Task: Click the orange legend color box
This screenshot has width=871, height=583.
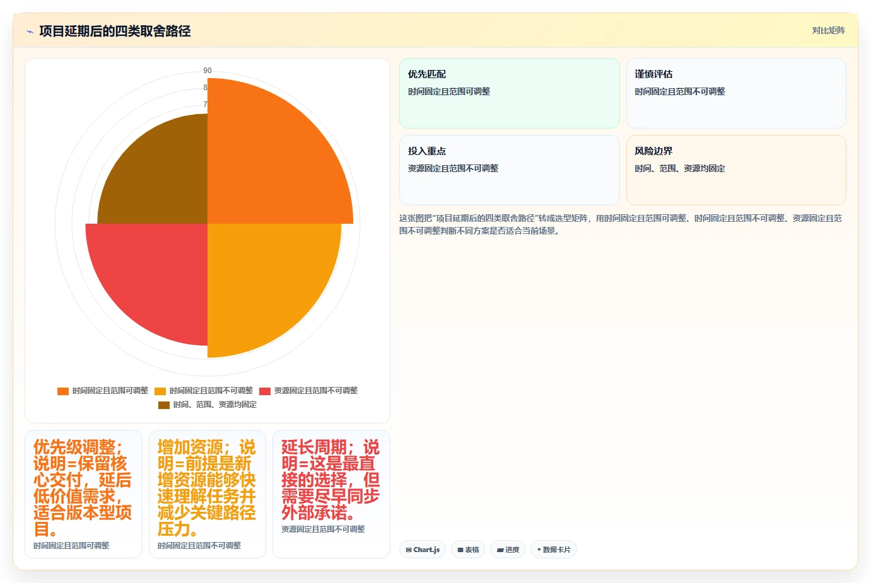Action: [63, 391]
